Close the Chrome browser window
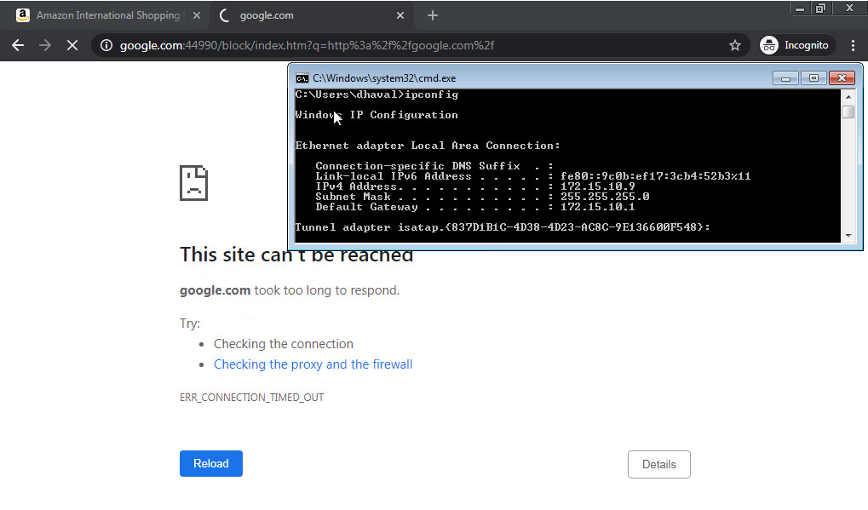Screen dimensions: 868x510 coord(849,9)
